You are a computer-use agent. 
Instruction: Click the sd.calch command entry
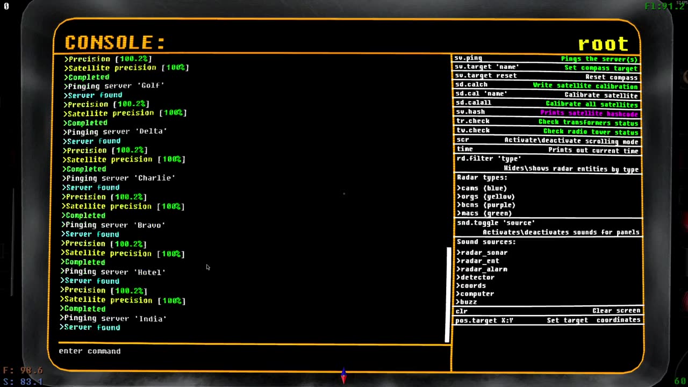(547, 85)
